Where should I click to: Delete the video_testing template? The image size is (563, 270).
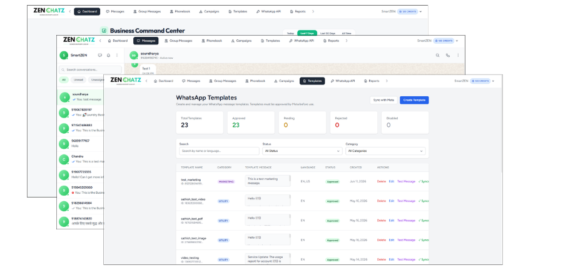(382, 259)
